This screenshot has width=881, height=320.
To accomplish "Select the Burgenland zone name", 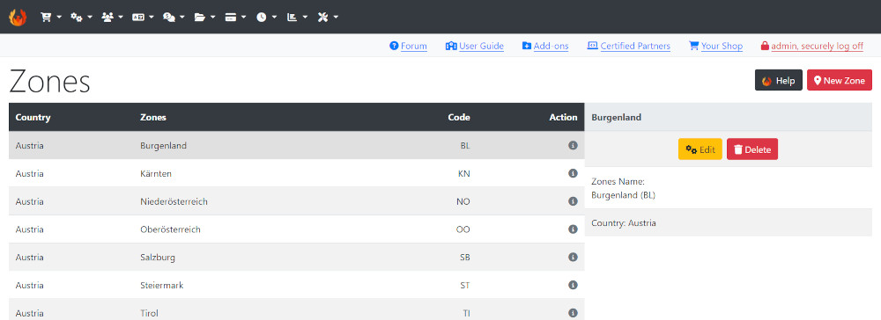I will (x=163, y=146).
